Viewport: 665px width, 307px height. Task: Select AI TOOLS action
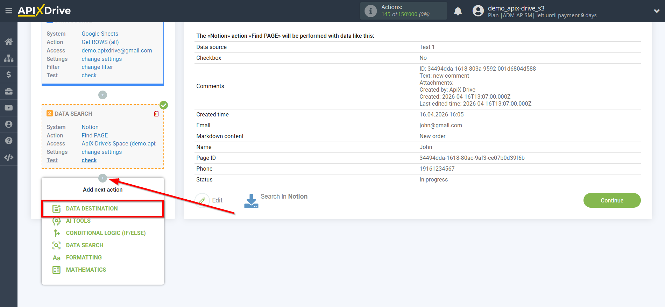pos(78,221)
